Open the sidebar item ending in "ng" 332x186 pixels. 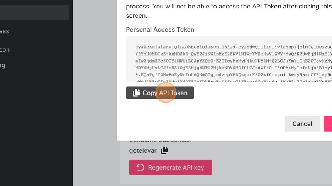click(3, 65)
